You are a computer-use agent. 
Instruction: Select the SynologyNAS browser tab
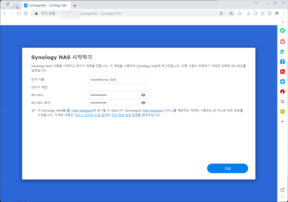click(46, 6)
